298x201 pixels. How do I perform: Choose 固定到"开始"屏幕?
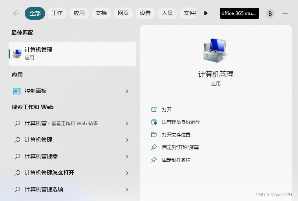[180, 148]
